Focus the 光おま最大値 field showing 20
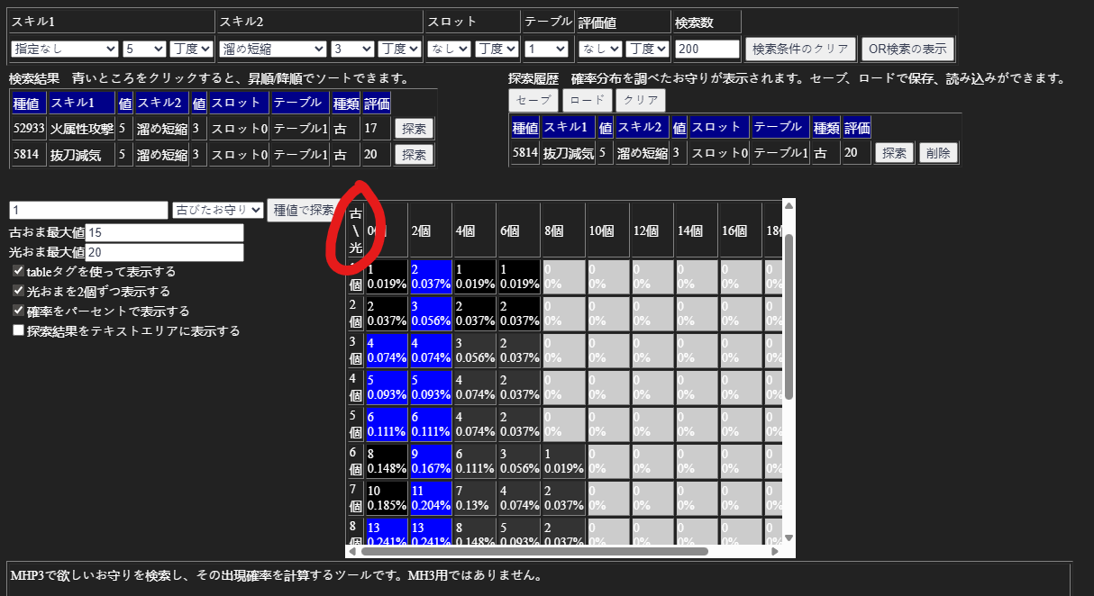Screen dimensions: 1094x596 tap(164, 253)
